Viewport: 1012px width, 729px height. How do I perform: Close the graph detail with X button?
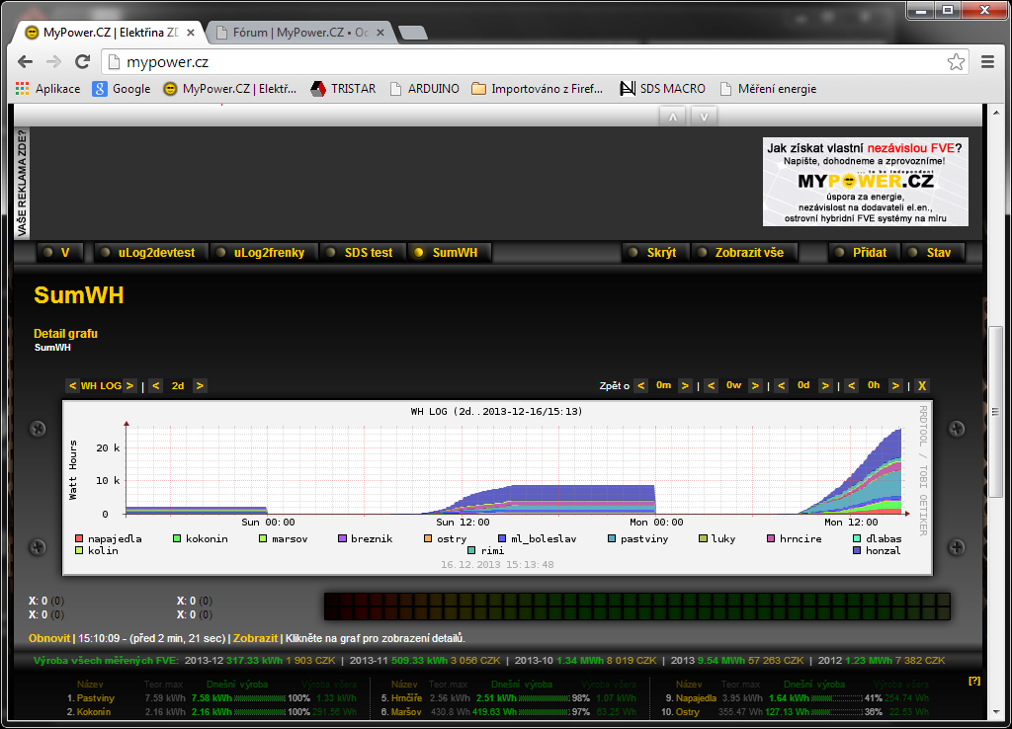click(x=922, y=385)
